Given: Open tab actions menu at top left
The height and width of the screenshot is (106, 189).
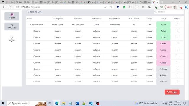Looking at the screenshot, I should click(x=3, y=2).
